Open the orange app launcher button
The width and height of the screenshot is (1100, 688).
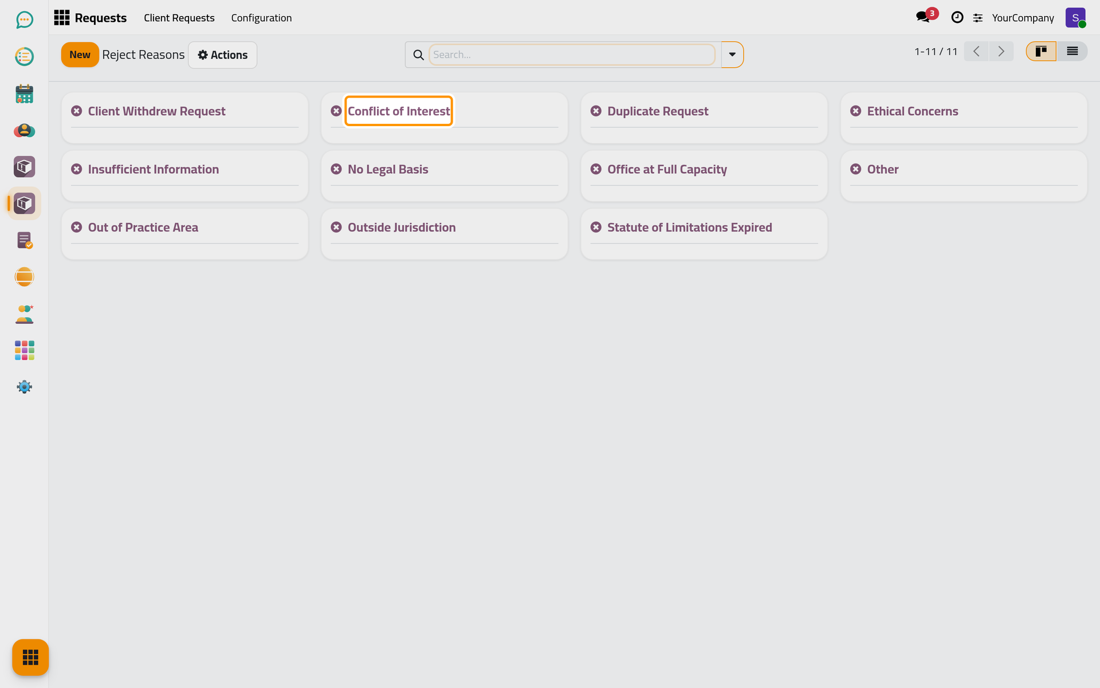click(30, 657)
